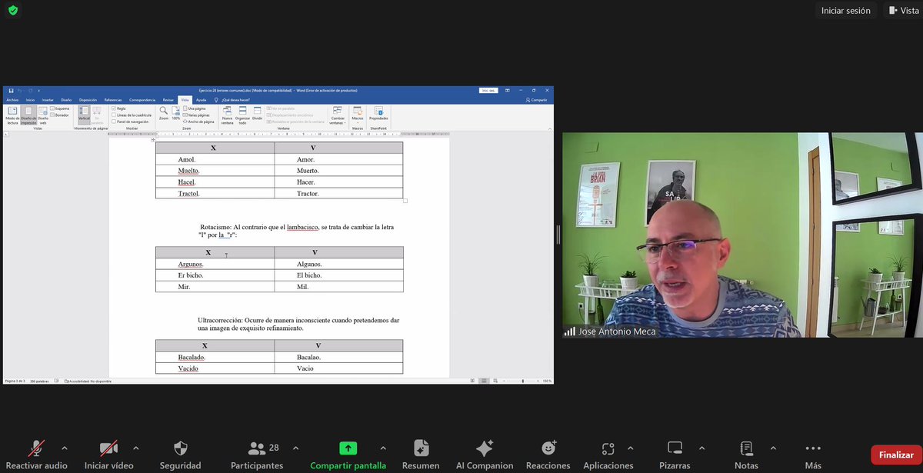Set zoom to 100% in Word ribbon
The height and width of the screenshot is (473, 923).
tap(175, 113)
